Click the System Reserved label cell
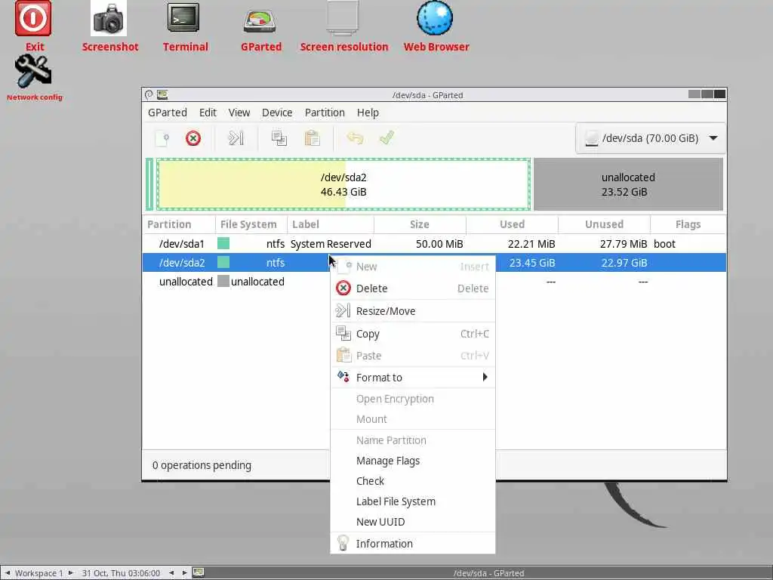 [331, 244]
